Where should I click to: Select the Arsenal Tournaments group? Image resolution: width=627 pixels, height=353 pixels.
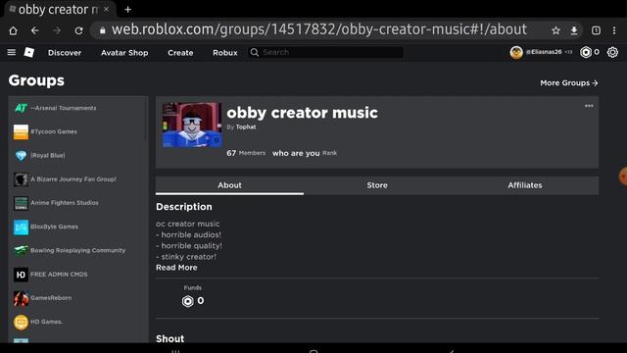pos(78,108)
